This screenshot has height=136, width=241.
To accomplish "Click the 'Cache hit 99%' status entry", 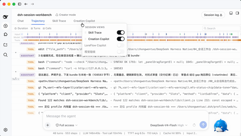I will click(x=172, y=133).
